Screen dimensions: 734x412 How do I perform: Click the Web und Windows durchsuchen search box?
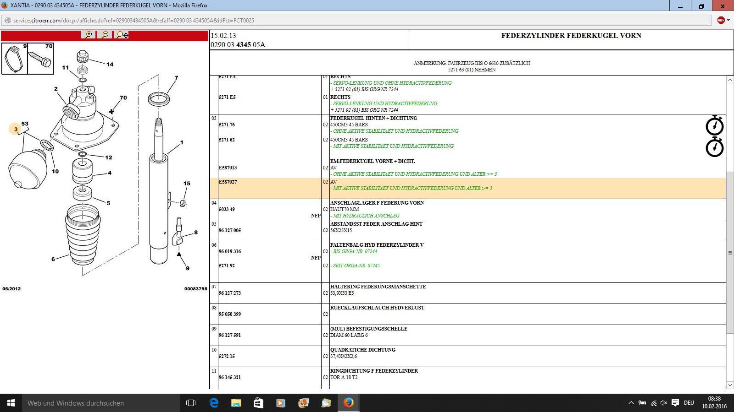(101, 403)
